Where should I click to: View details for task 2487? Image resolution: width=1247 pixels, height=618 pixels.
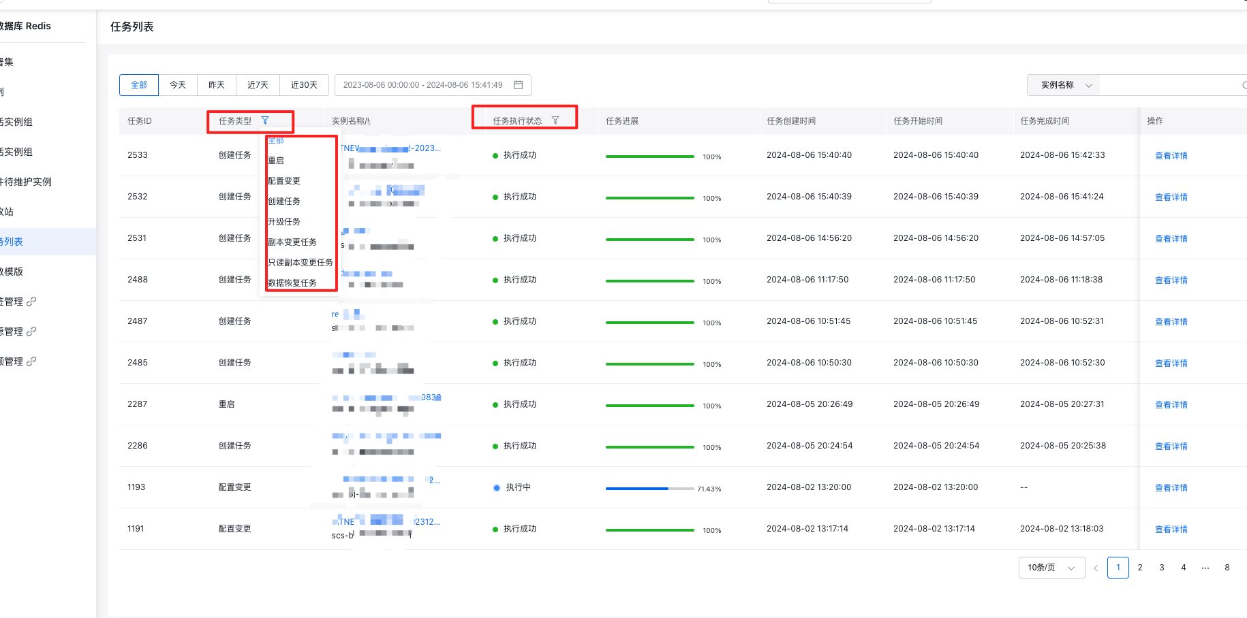[1171, 322]
